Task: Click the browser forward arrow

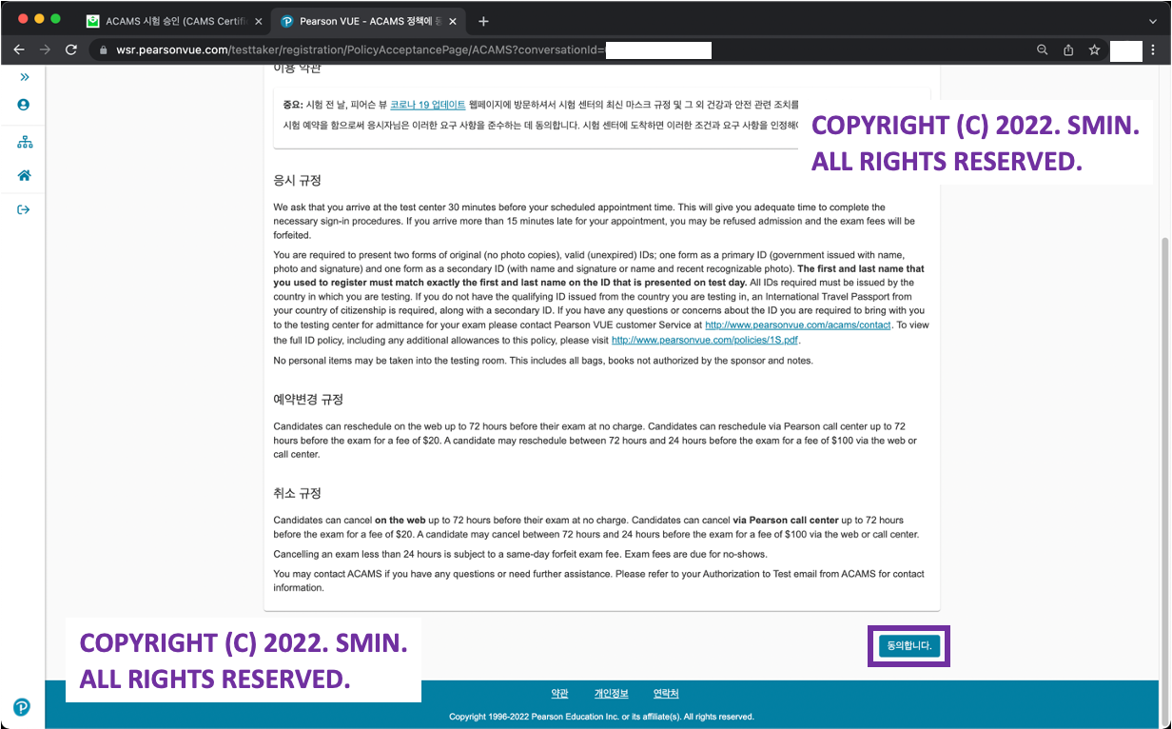Action: click(45, 49)
